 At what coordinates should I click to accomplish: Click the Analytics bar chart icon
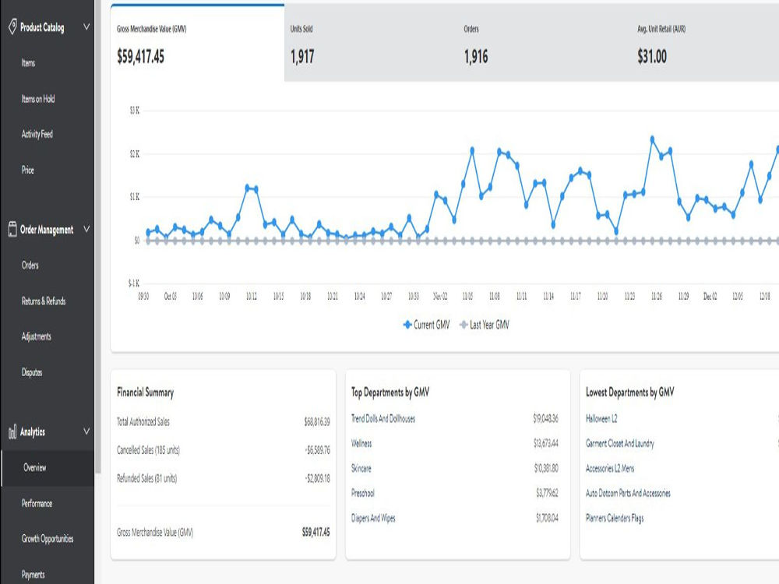coord(12,432)
